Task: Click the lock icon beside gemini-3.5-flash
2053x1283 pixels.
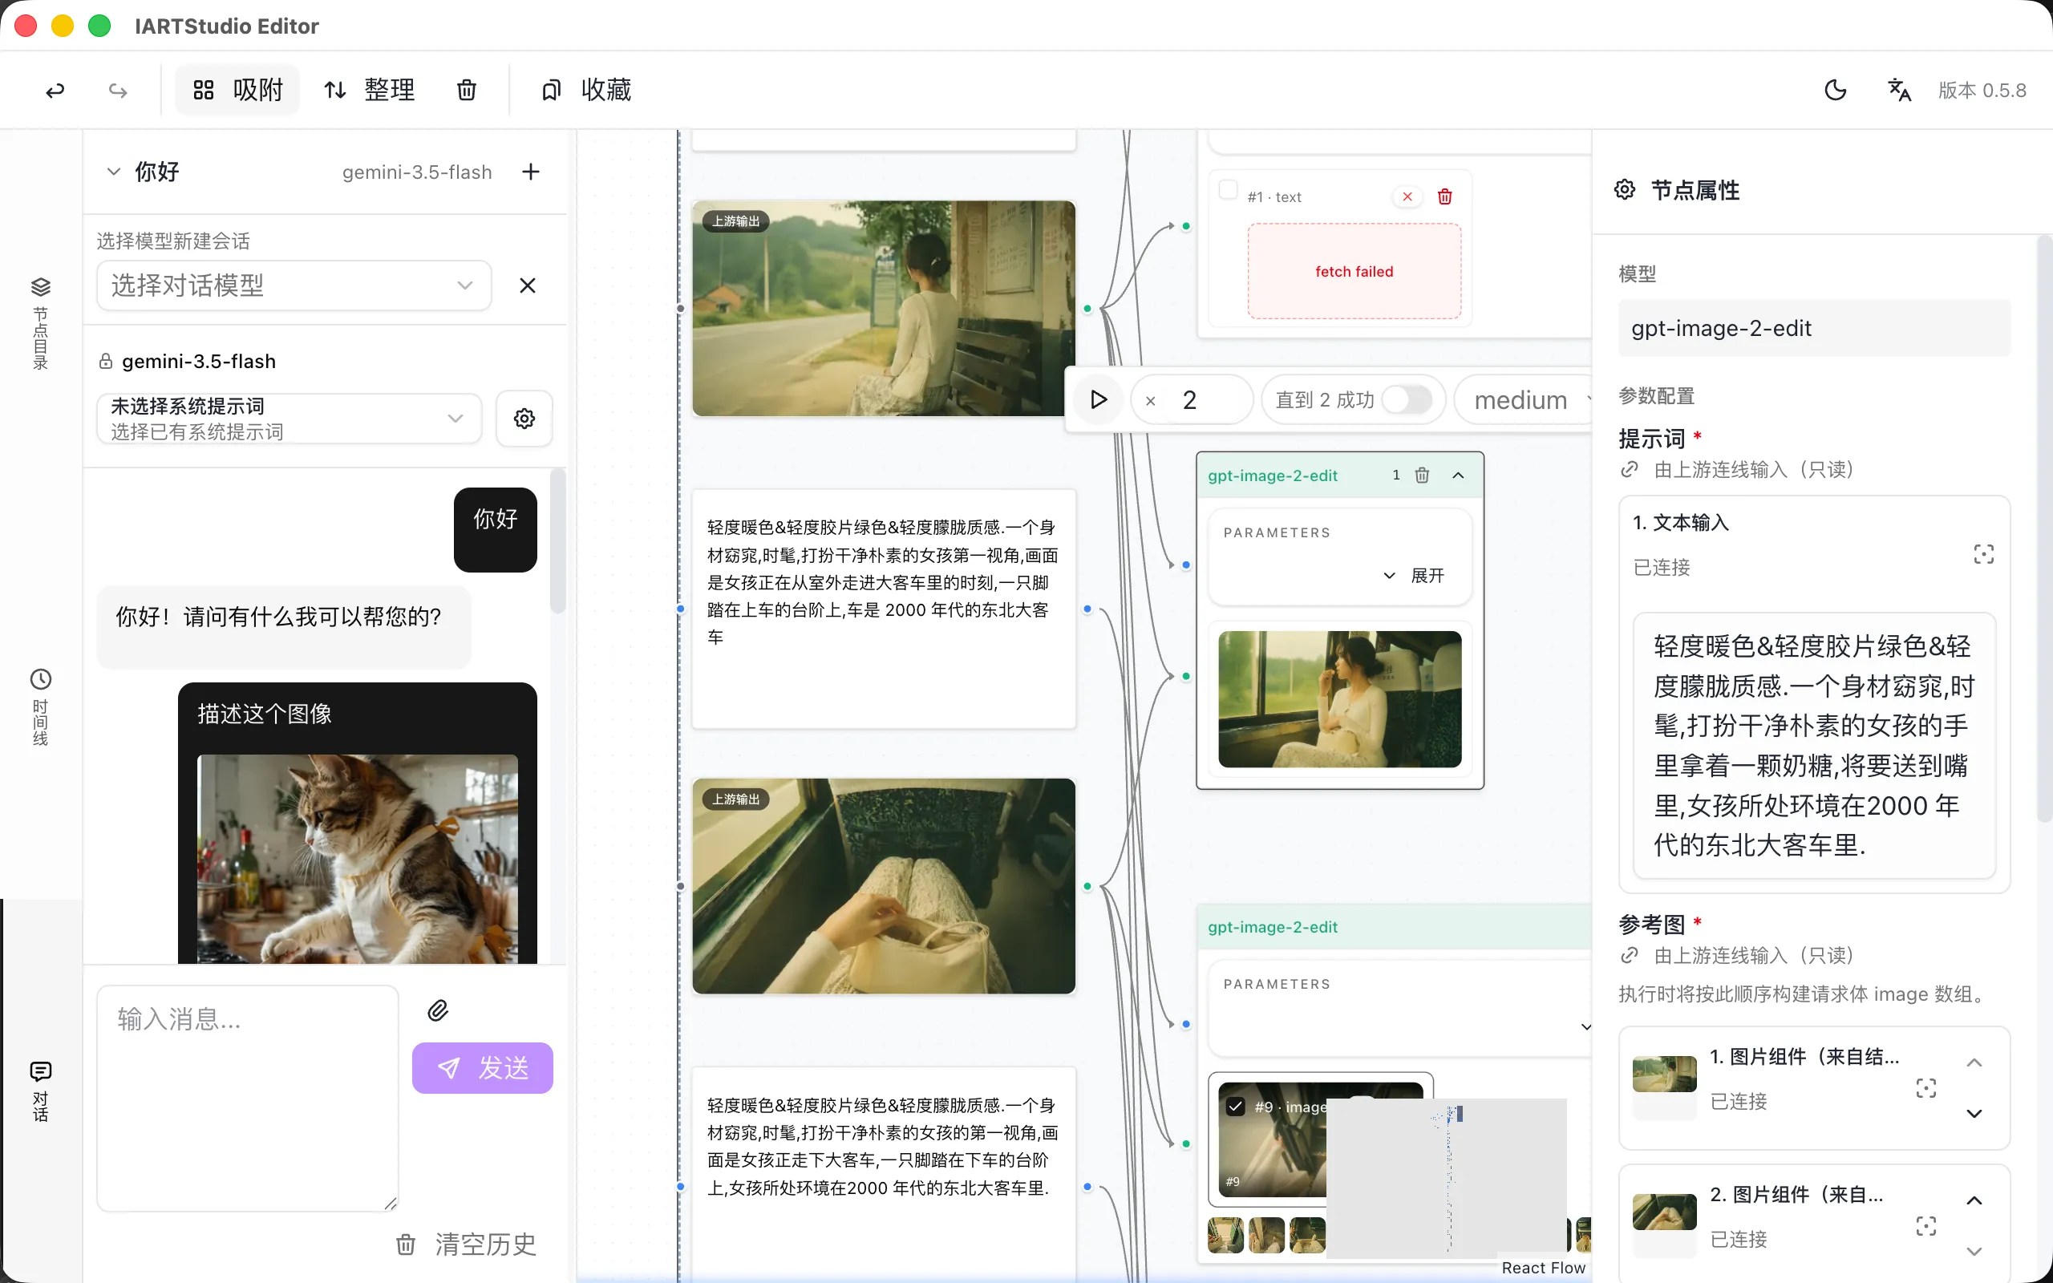Action: point(105,362)
